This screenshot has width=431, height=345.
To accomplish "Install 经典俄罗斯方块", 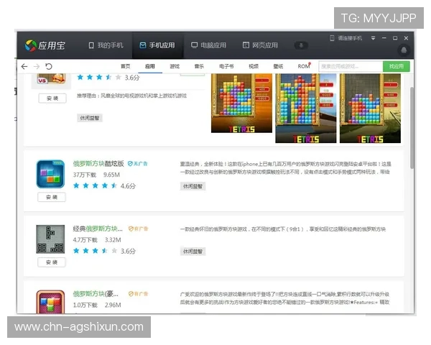I will point(52,262).
